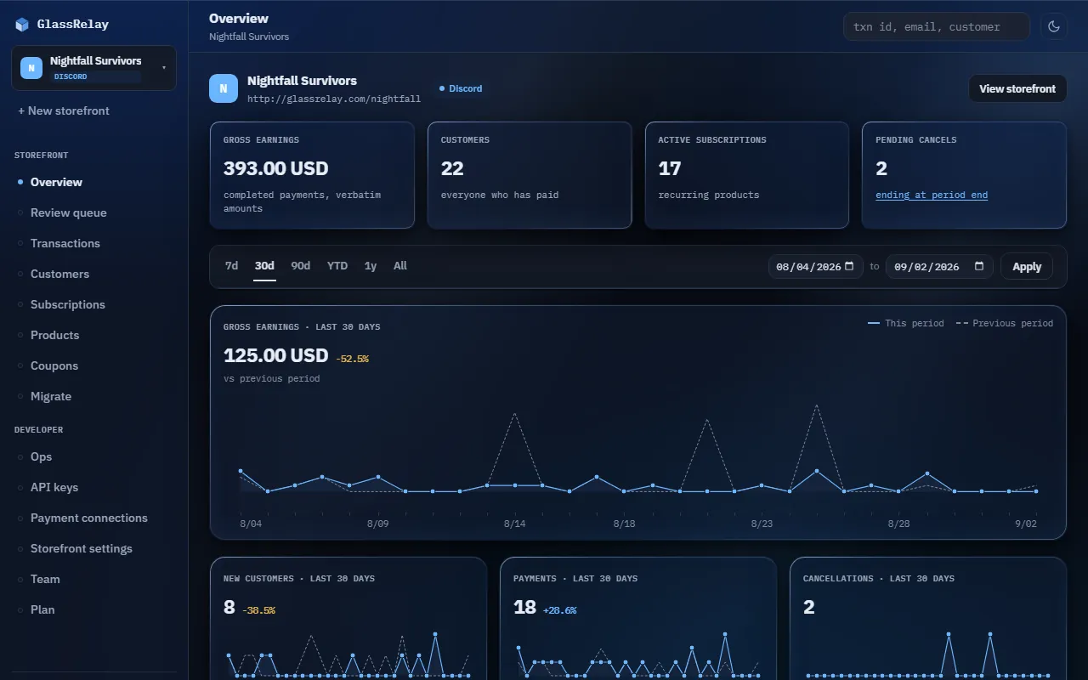The width and height of the screenshot is (1088, 680).
Task: Click the +28.6% payments change
Action: 559,610
